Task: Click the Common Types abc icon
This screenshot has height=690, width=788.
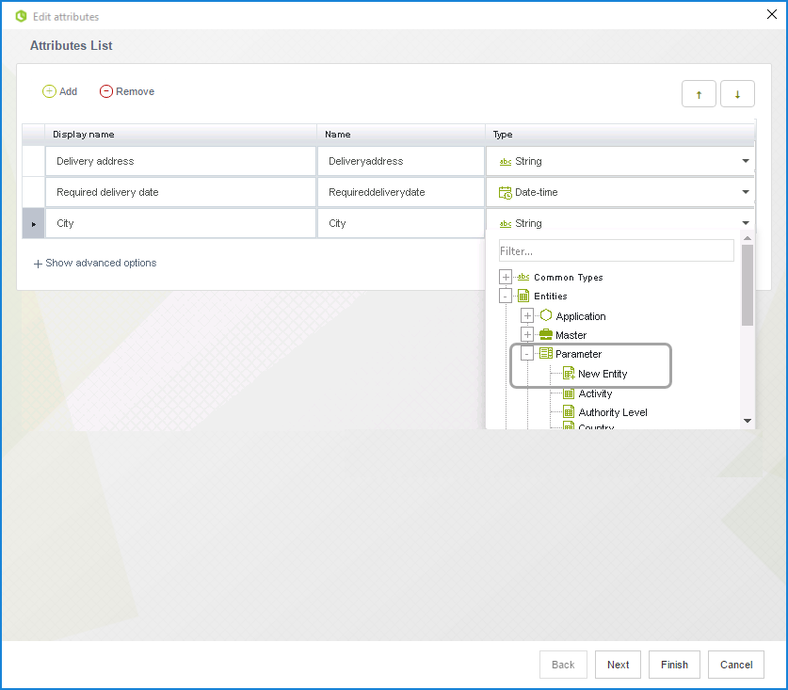Action: (x=523, y=277)
